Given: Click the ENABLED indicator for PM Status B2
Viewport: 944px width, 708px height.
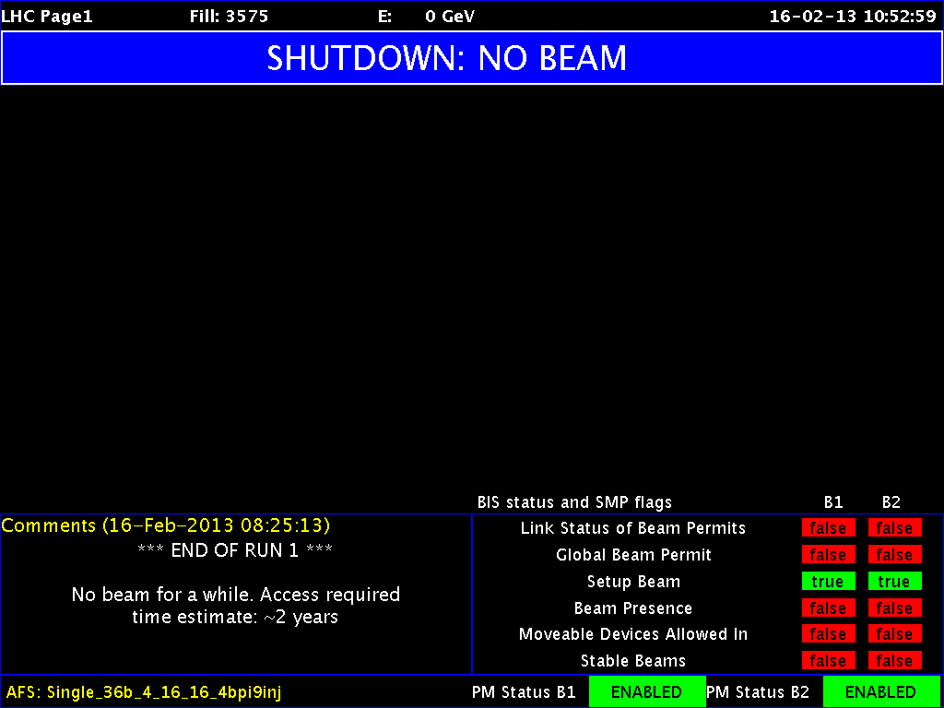Looking at the screenshot, I should pyautogui.click(x=882, y=691).
